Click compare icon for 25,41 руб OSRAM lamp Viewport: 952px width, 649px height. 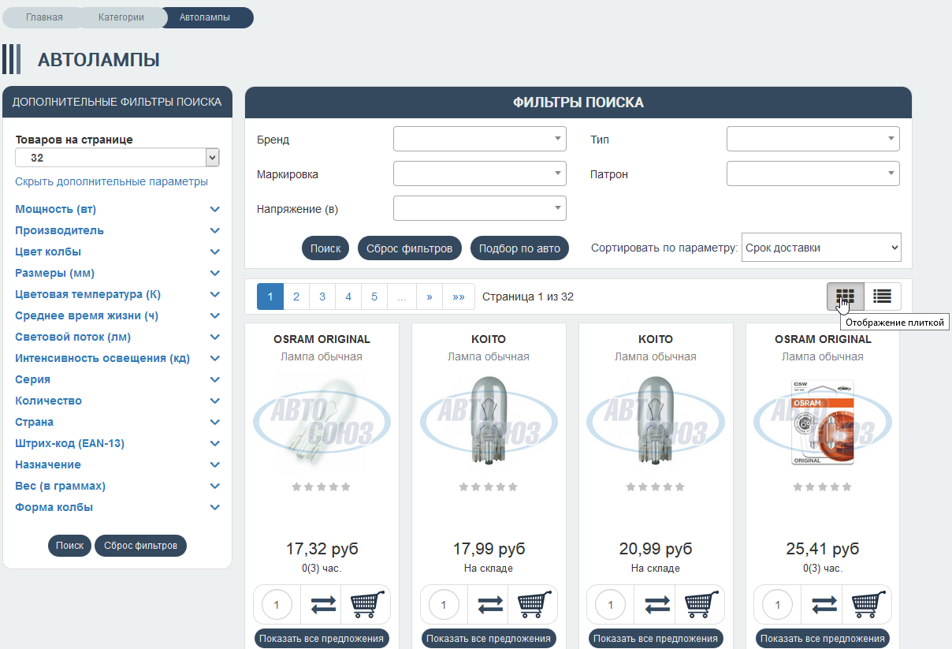click(x=823, y=605)
